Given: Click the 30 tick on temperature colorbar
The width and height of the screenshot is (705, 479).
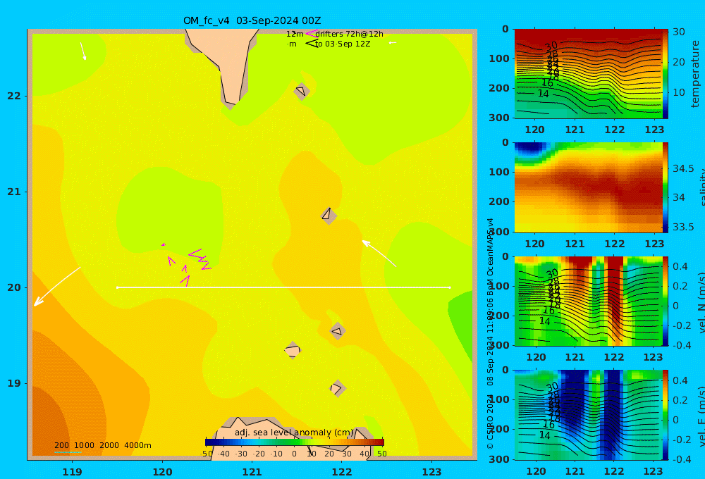Looking at the screenshot, I should pos(679,32).
